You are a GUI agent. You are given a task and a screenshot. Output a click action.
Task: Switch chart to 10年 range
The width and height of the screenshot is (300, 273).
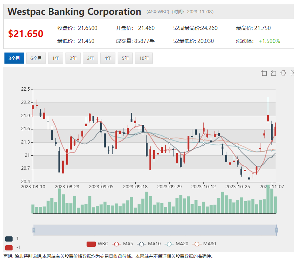pos(144,58)
